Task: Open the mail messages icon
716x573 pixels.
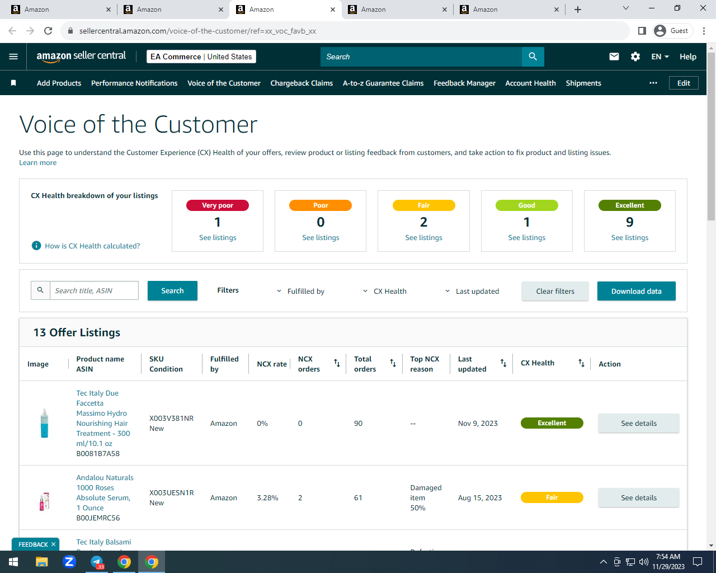Action: click(x=614, y=57)
